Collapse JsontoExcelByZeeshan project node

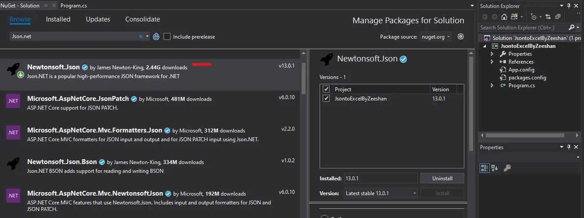[484, 46]
